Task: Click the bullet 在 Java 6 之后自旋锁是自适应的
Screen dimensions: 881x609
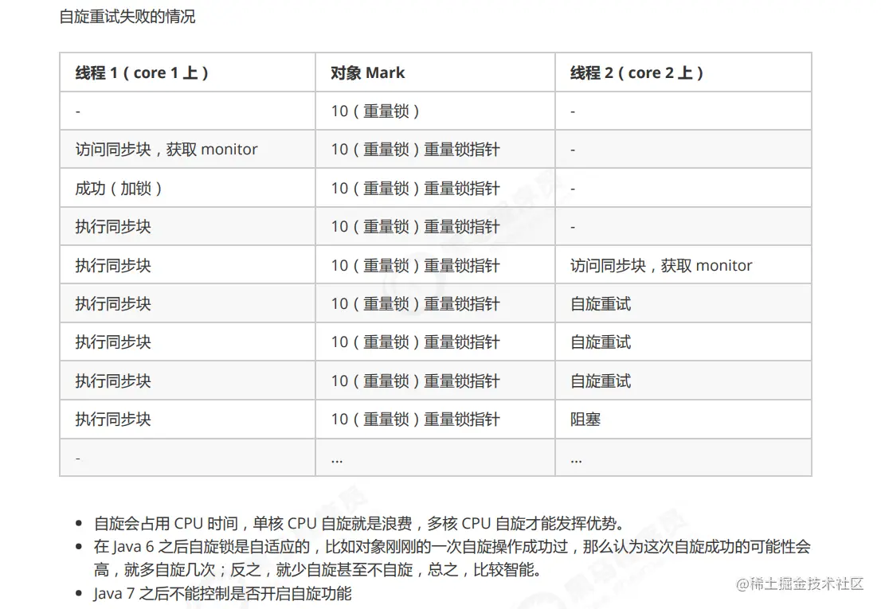Action: (x=452, y=558)
